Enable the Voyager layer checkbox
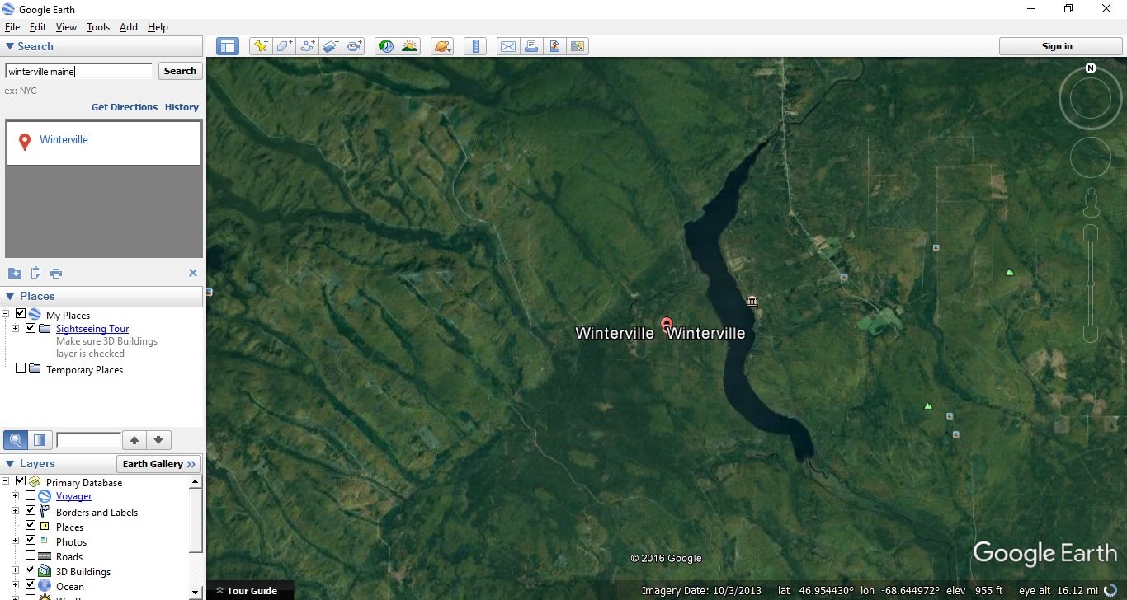Viewport: 1127px width, 600px height. [31, 495]
